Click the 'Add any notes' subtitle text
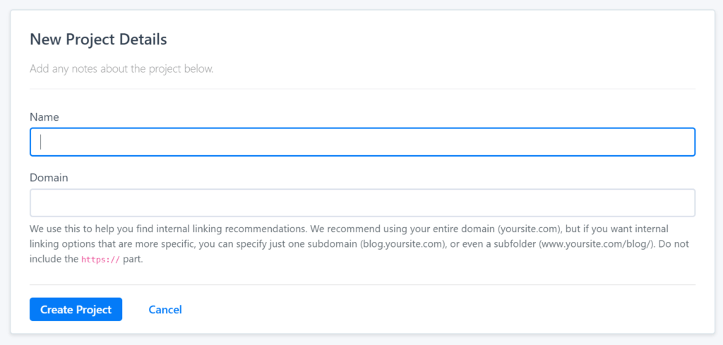This screenshot has width=723, height=345. click(121, 69)
